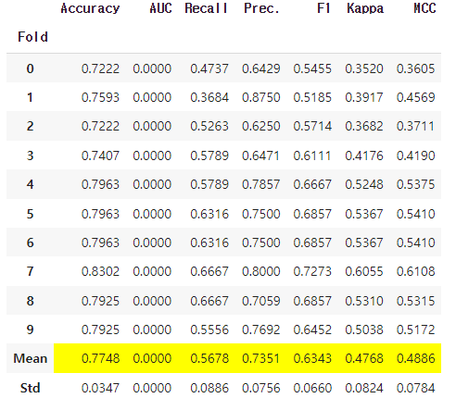Click mean Prec. value 0.7351
This screenshot has height=398, width=456.
[x=261, y=358]
